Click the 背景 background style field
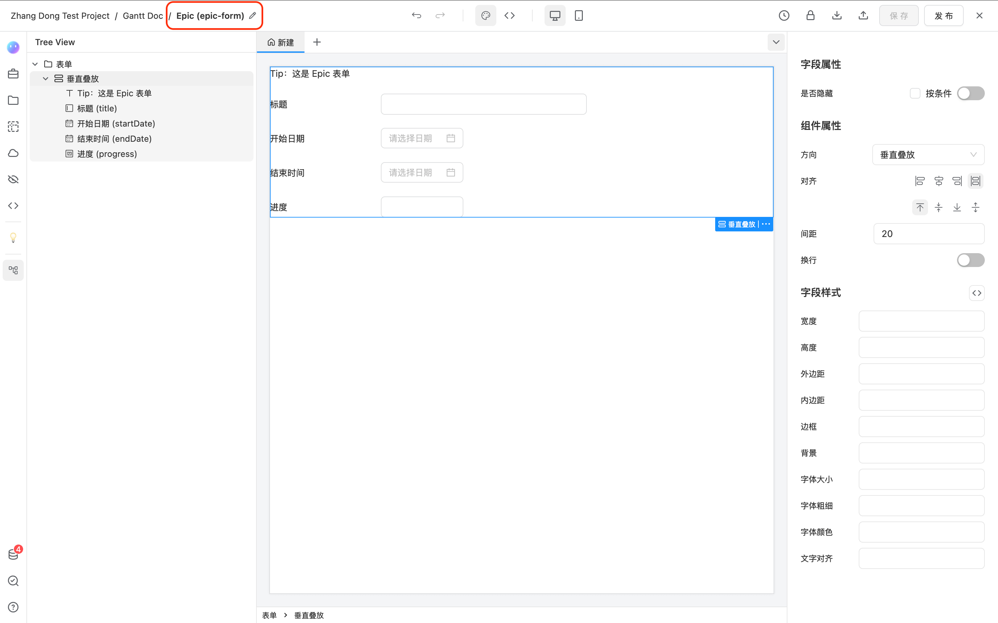 tap(921, 453)
